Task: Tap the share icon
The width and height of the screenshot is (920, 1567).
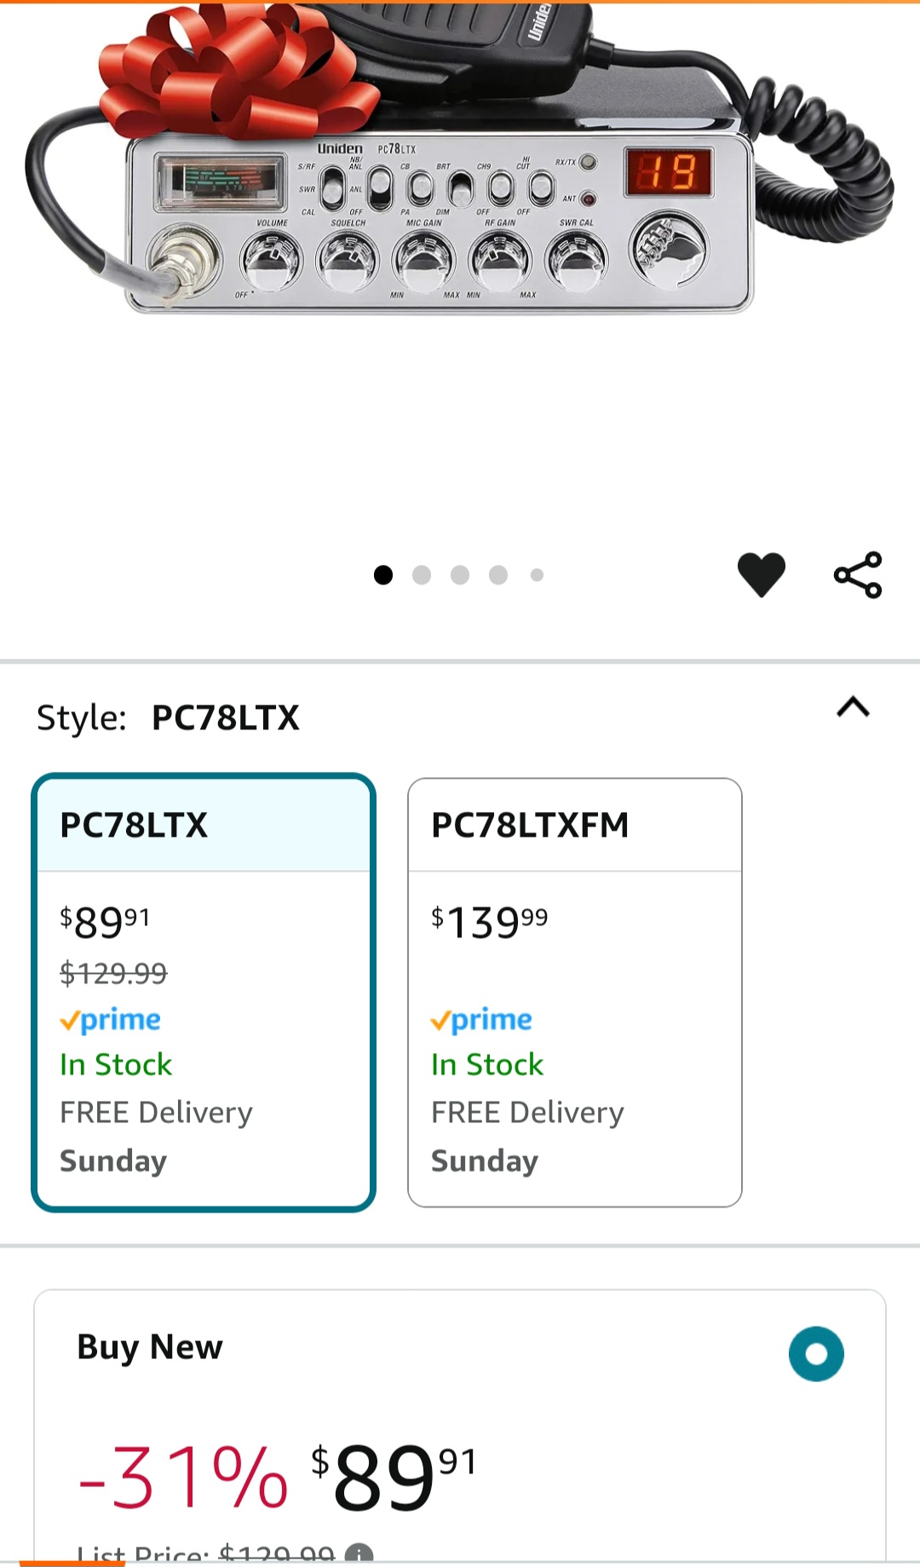Action: 858,575
